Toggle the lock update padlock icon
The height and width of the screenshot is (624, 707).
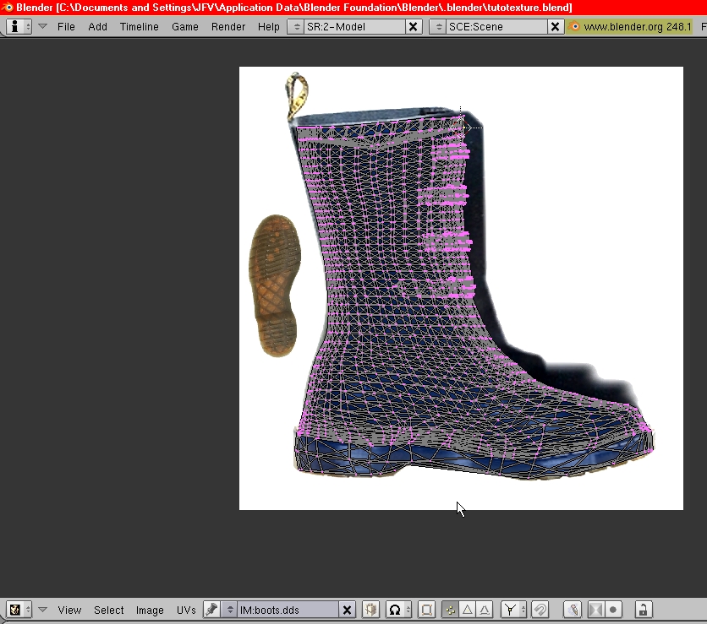pos(643,610)
